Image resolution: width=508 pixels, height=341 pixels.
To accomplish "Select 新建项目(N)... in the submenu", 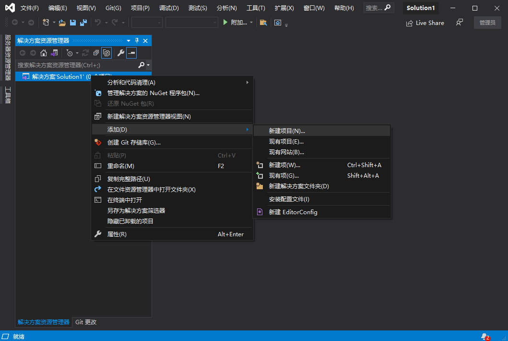I will click(322, 131).
